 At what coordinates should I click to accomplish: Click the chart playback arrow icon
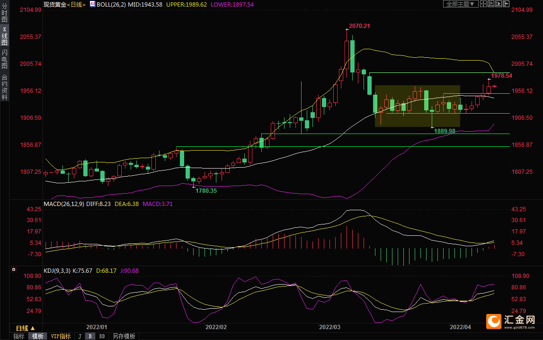(x=498, y=4)
